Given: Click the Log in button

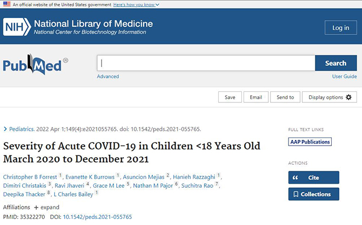Looking at the screenshot, I should pyautogui.click(x=341, y=28).
